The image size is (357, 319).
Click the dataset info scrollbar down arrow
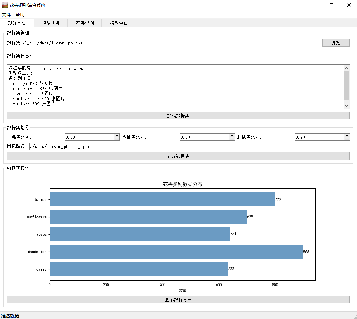(x=346, y=106)
